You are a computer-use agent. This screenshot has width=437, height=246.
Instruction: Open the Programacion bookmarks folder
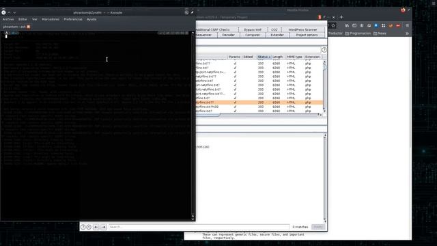tap(358, 33)
